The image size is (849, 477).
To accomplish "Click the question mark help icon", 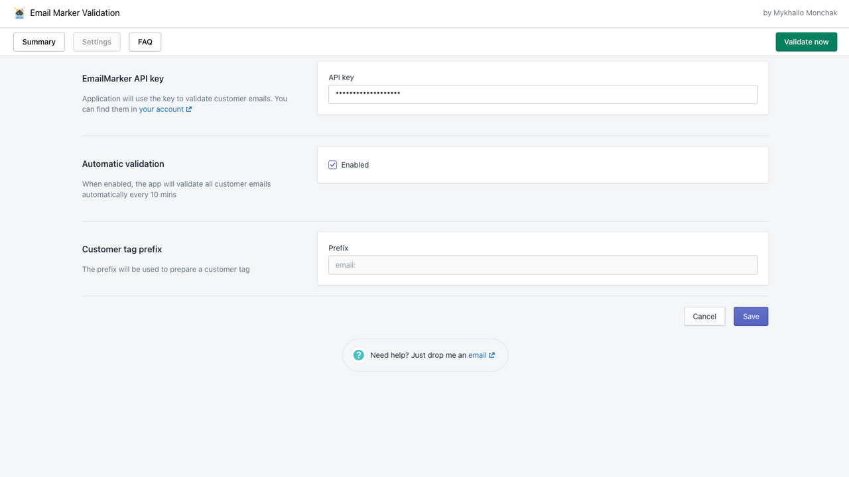I will click(359, 355).
